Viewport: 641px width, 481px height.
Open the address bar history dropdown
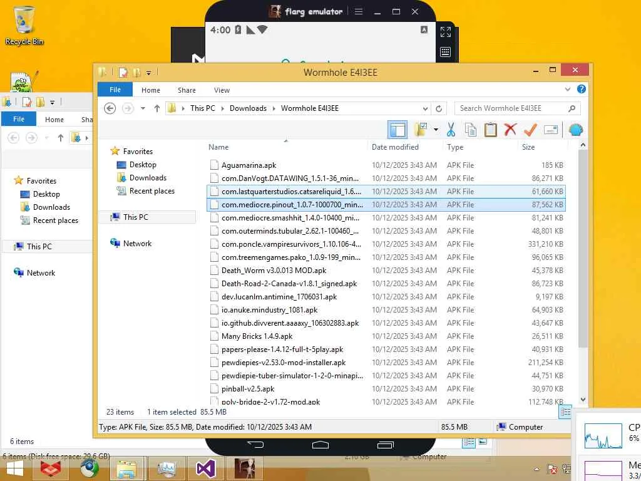425,108
